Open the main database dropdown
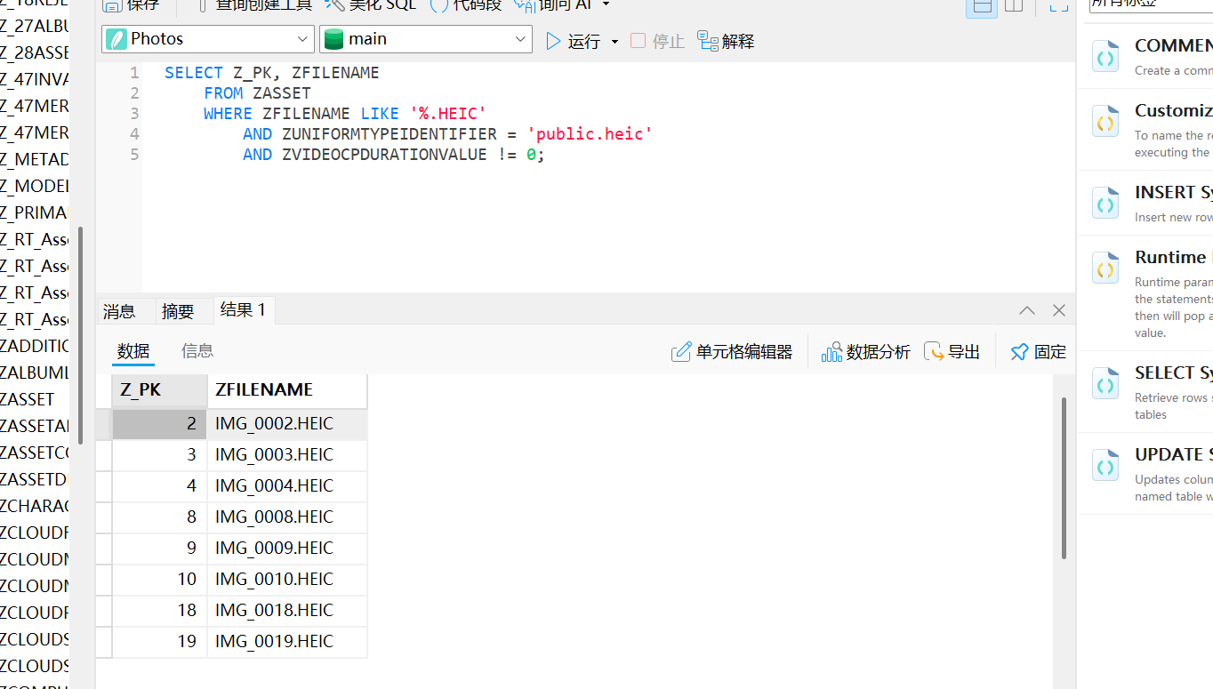The height and width of the screenshot is (689, 1213). [425, 39]
